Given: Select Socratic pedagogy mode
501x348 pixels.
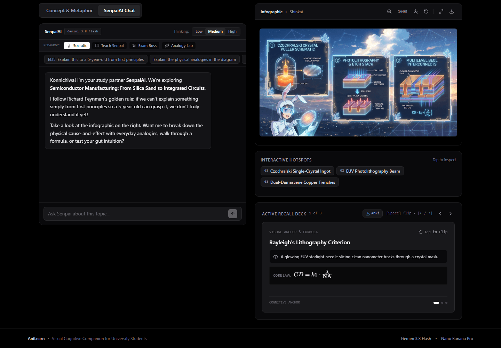Looking at the screenshot, I should [x=77, y=46].
